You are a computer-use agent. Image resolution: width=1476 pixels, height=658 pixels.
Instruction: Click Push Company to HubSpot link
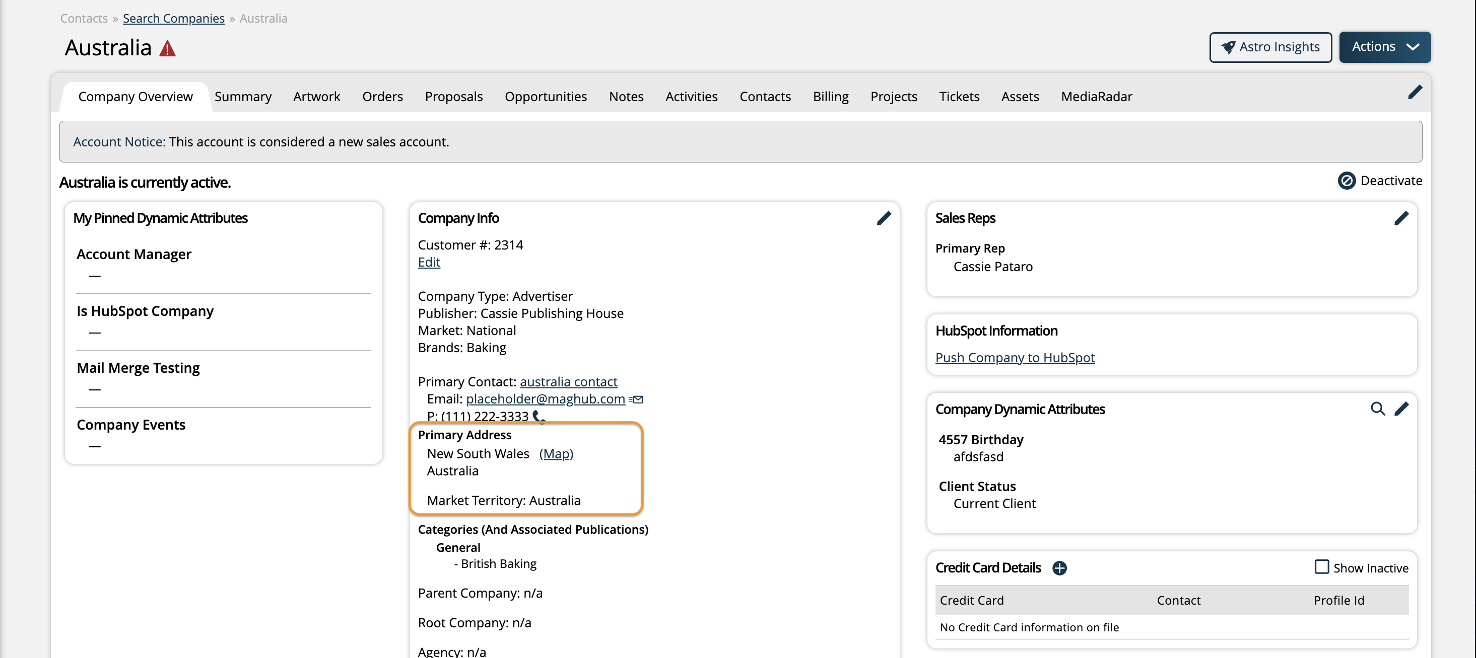click(x=1014, y=358)
